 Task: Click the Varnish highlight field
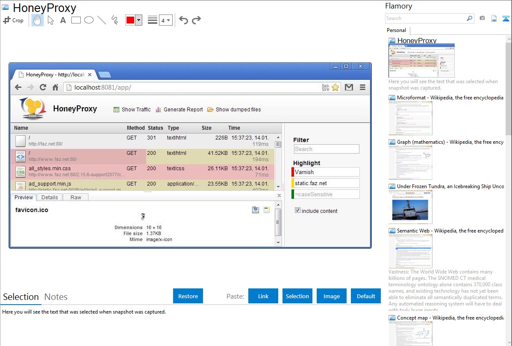(327, 172)
